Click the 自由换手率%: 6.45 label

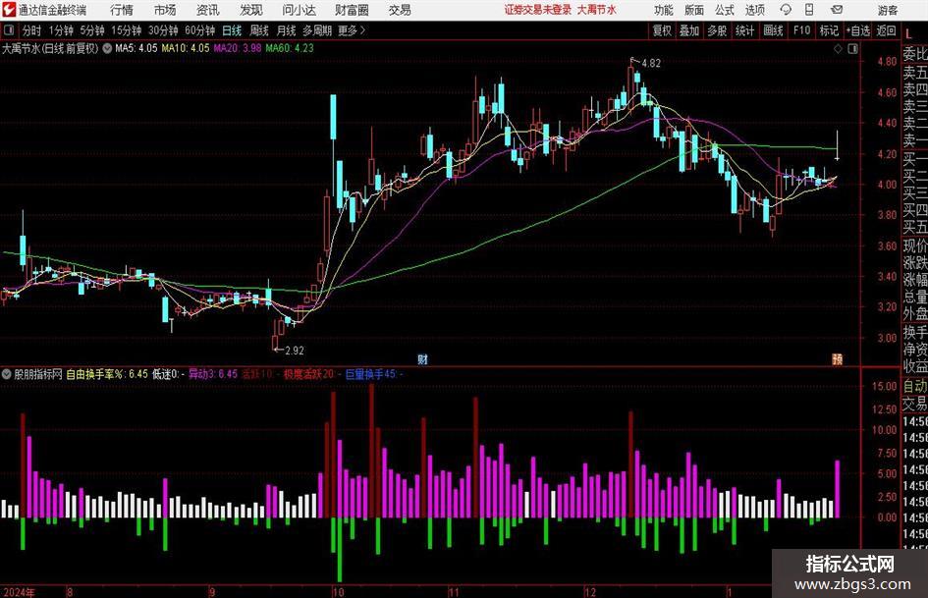pos(106,374)
